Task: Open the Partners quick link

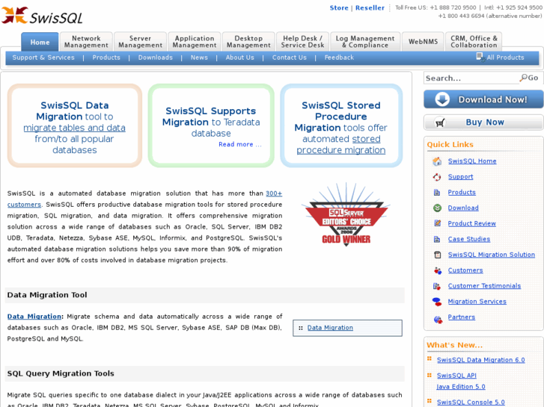Action: [462, 317]
